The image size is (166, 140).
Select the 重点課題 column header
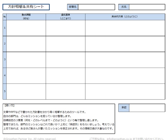click(x=26, y=17)
